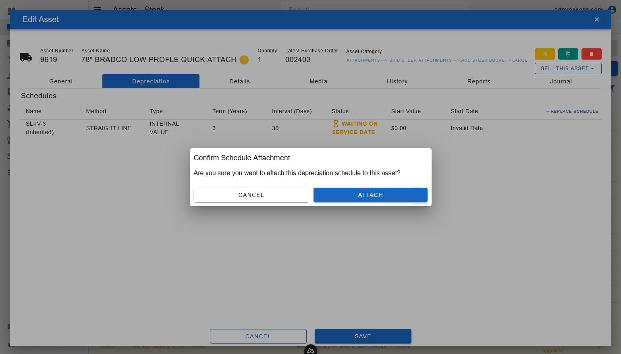Go to the Media tab
621x354 pixels.
click(318, 81)
